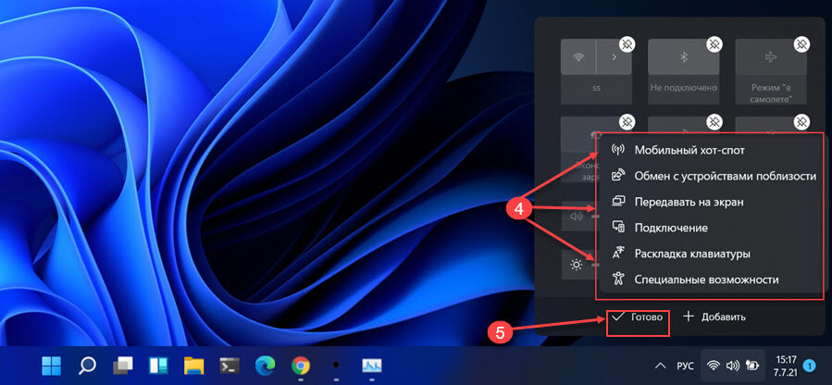Unpin the airplane mode tile

point(801,44)
